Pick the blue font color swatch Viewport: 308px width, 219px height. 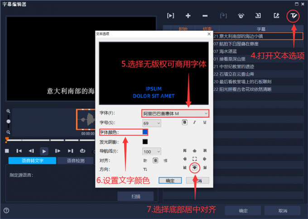tap(145, 132)
